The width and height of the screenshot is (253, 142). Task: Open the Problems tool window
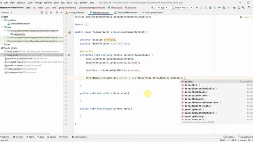pyautogui.click(x=4, y=137)
